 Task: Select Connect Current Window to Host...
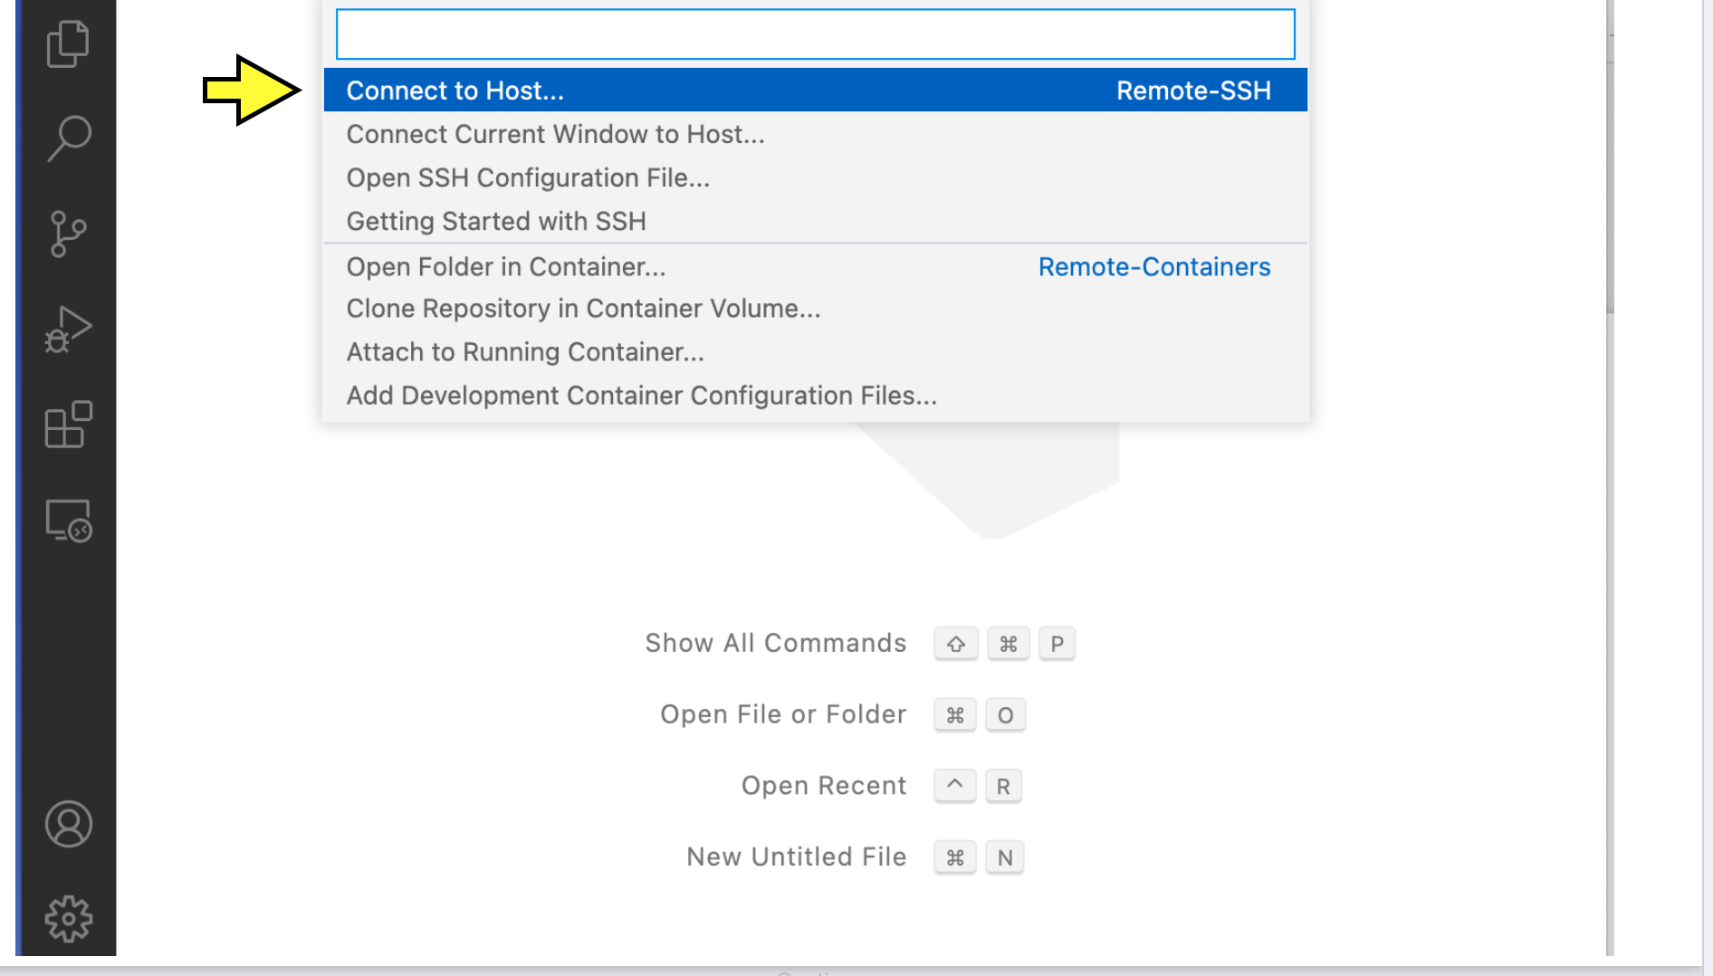coord(555,134)
